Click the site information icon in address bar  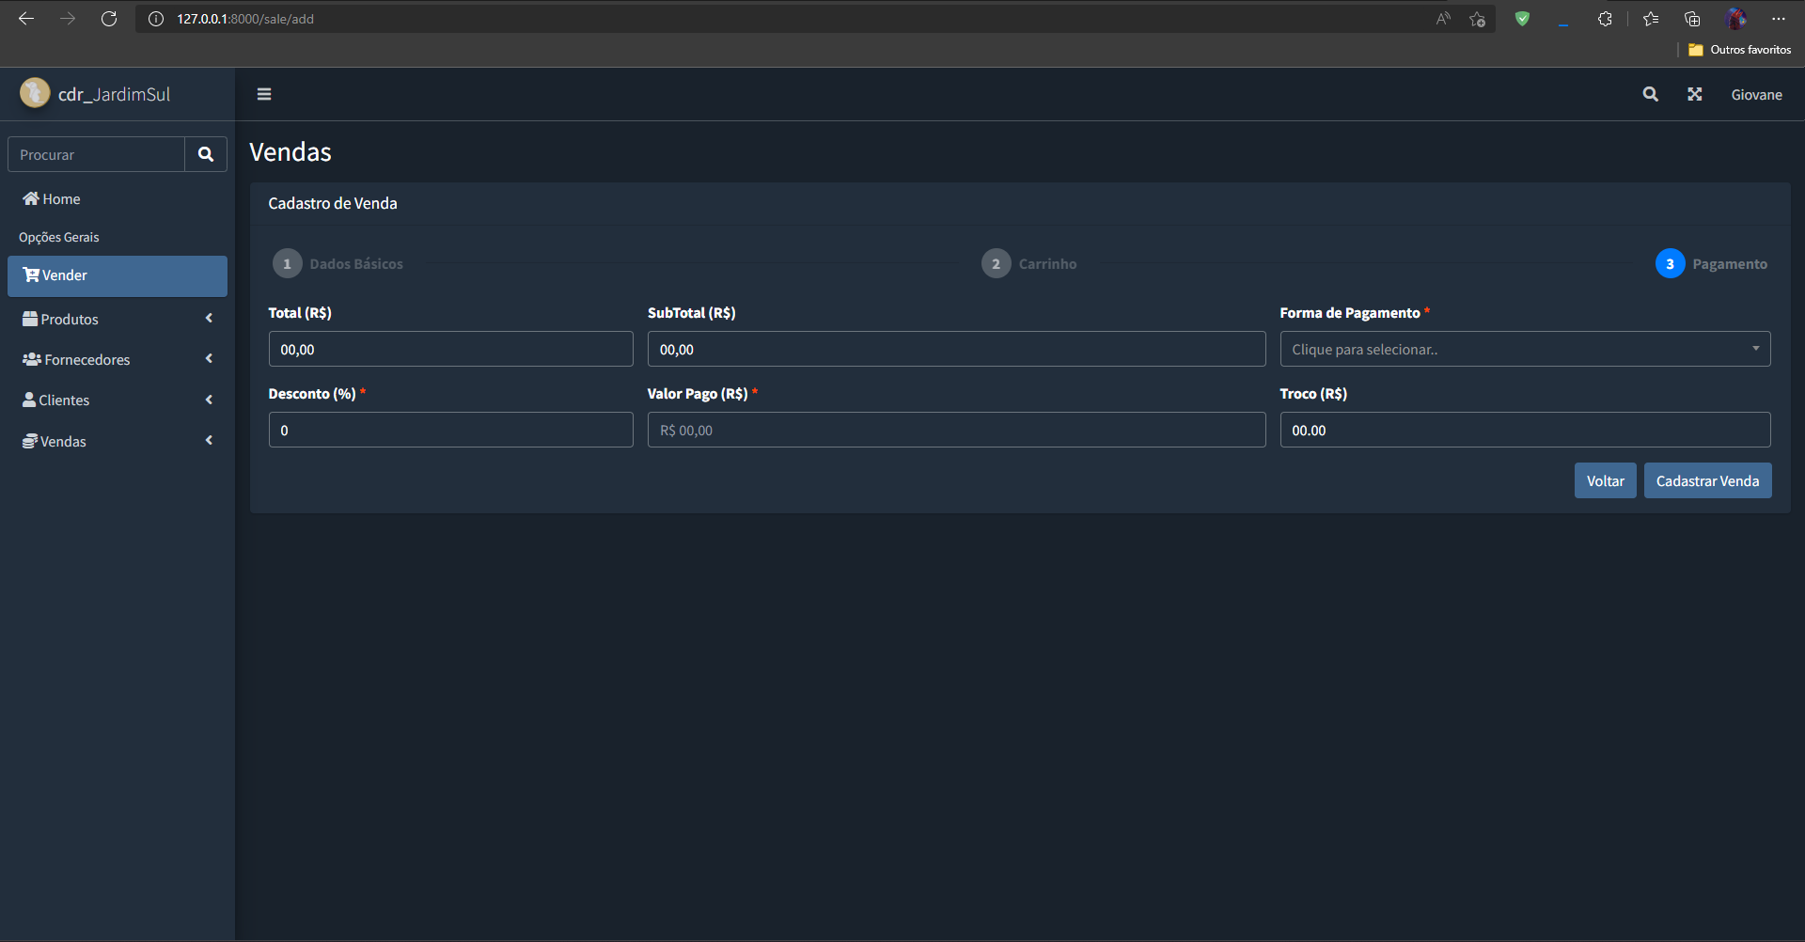(x=156, y=19)
